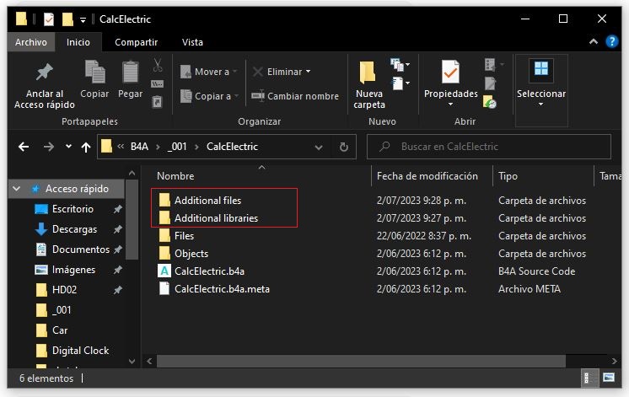The height and width of the screenshot is (397, 629).
Task: Click the Copiar icon in Portapapeles
Action: (x=94, y=74)
